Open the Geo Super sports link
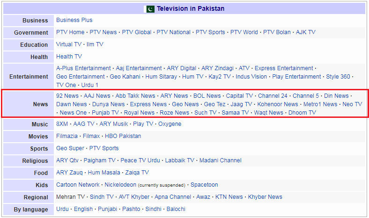369x218 pixels. (70, 148)
